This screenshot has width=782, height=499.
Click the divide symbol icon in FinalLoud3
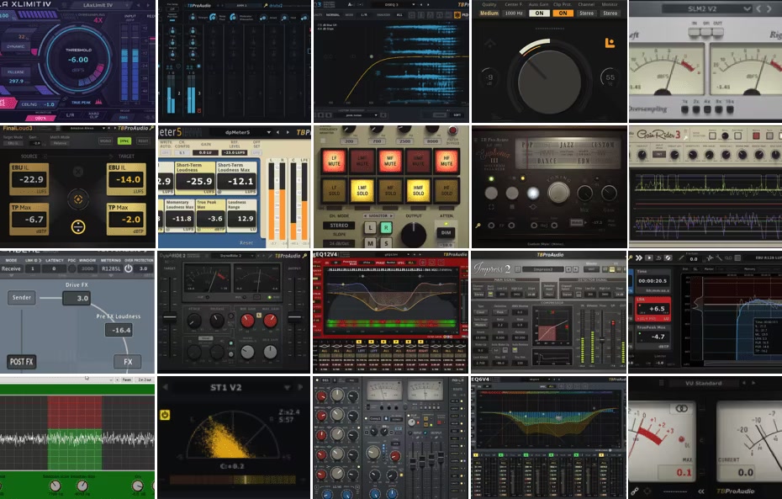(x=78, y=227)
